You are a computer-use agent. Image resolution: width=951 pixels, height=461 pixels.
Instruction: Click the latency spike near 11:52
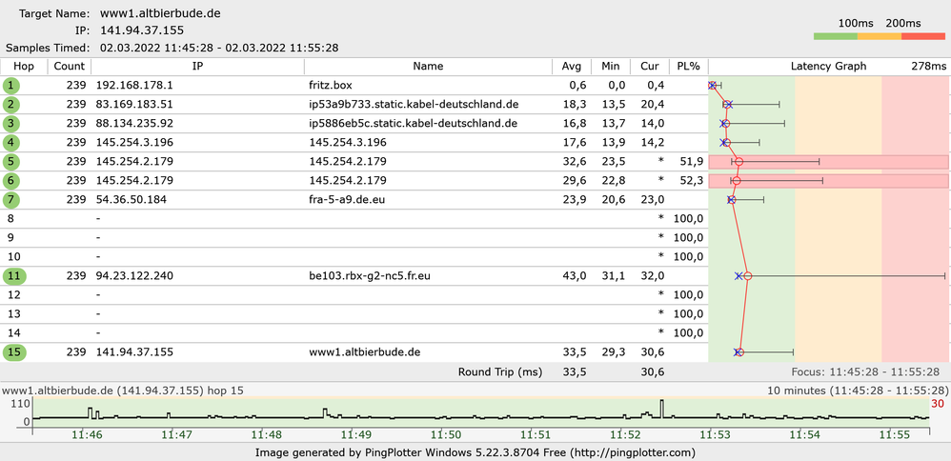point(661,409)
